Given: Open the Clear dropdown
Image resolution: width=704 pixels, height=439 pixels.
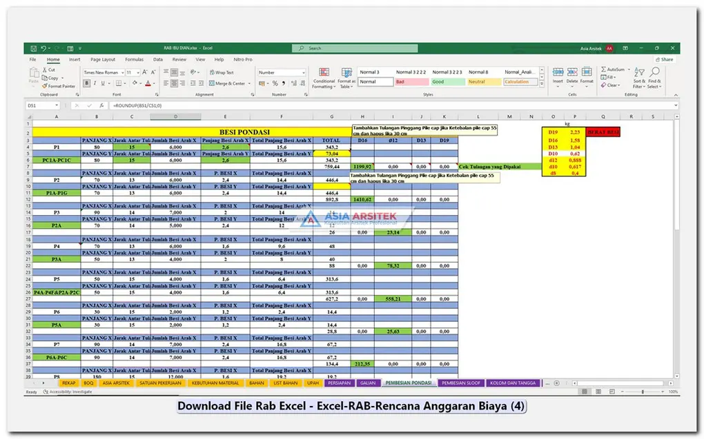Looking at the screenshot, I should pyautogui.click(x=611, y=85).
